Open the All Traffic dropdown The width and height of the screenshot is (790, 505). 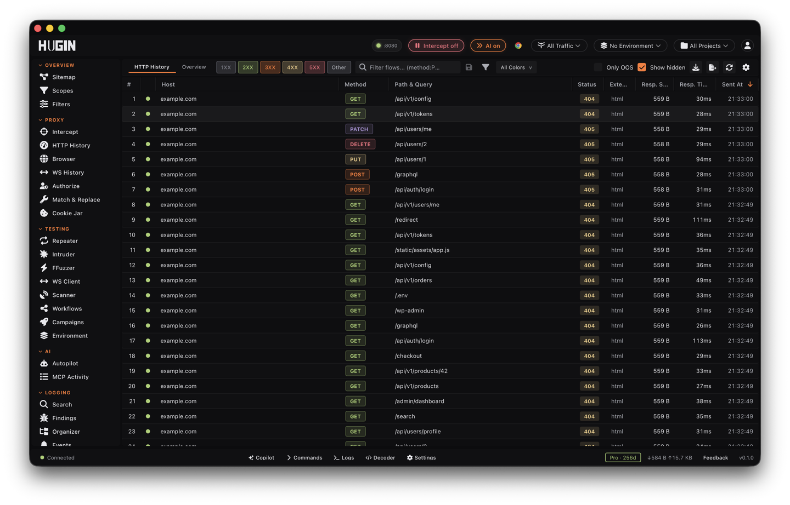coord(559,45)
